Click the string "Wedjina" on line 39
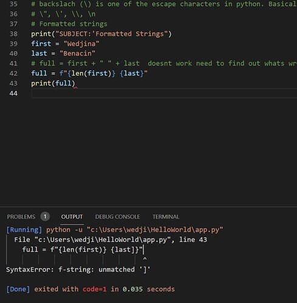The width and height of the screenshot is (297, 303). pyautogui.click(x=81, y=44)
